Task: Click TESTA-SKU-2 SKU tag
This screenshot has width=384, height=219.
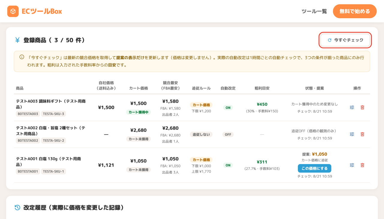Action: [53, 140]
